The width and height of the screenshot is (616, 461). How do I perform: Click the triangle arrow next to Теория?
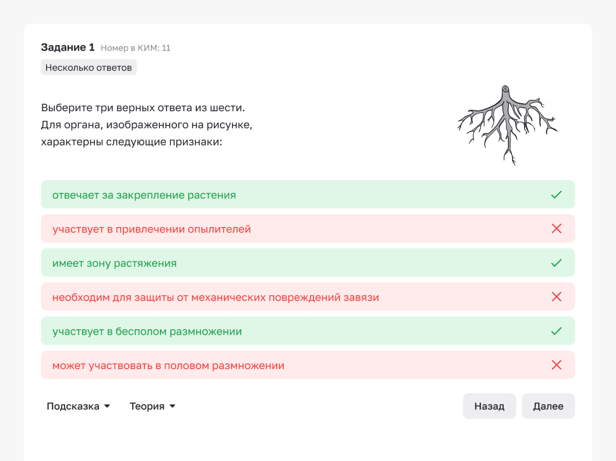point(172,406)
